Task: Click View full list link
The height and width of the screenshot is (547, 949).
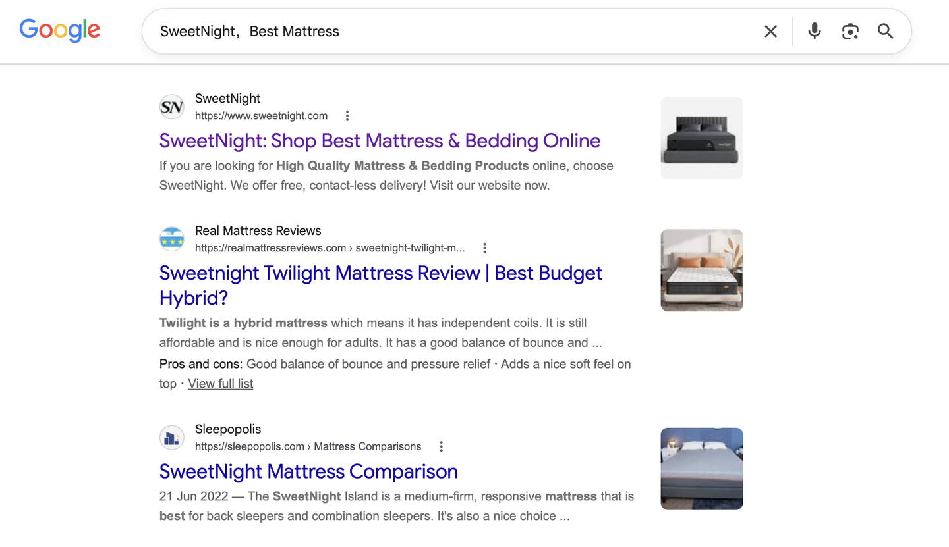Action: click(x=221, y=384)
